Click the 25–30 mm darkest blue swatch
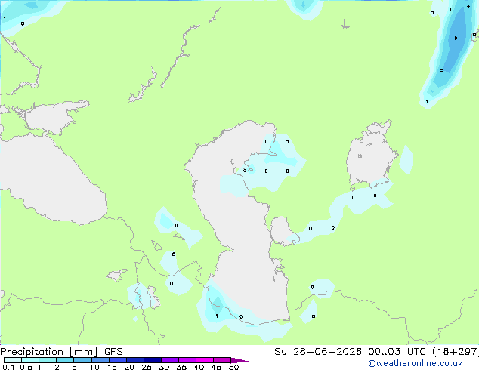This screenshot has height=370, width=479. point(153,360)
